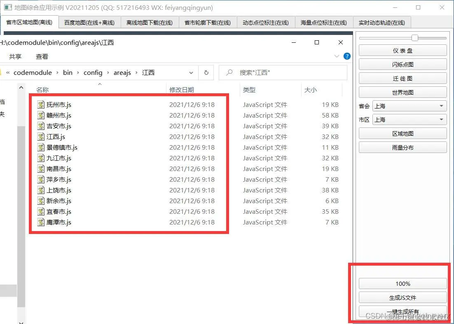Image resolution: width=454 pixels, height=324 pixels.
Task: Click the refresh icon next to the address bar
Action: (x=206, y=72)
